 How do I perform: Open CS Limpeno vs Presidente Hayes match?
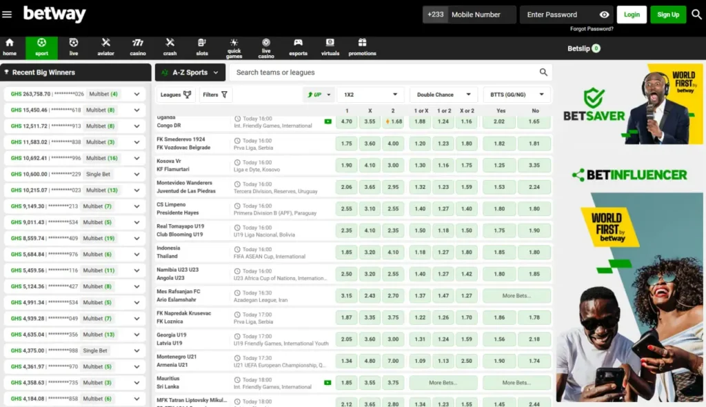tap(177, 209)
